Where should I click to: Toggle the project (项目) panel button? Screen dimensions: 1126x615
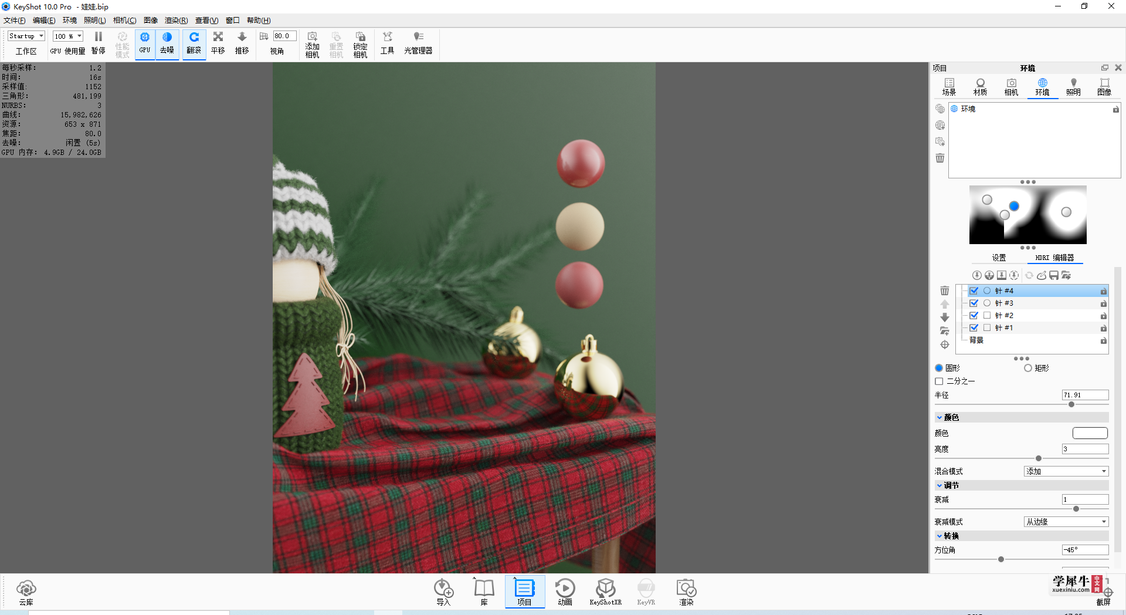point(525,592)
